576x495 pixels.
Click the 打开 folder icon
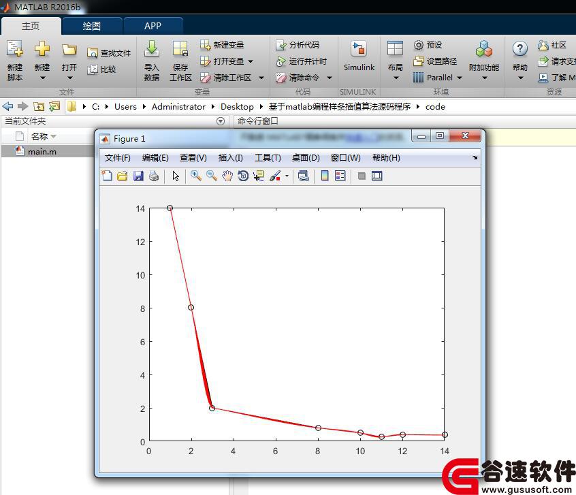69,50
